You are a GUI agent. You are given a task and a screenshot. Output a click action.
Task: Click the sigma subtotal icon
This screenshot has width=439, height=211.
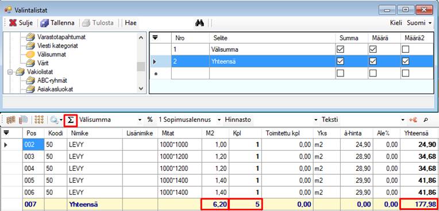71,120
